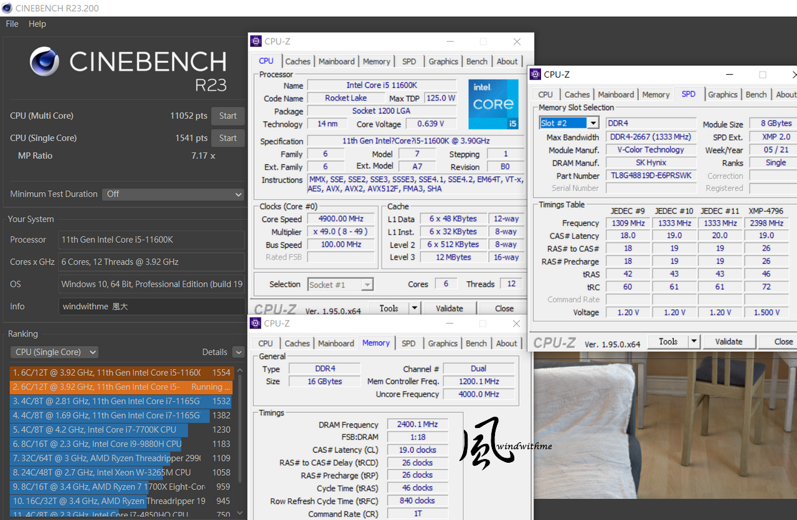
Task: Select the i7-7700K ranking entry
Action: pyautogui.click(x=121, y=430)
